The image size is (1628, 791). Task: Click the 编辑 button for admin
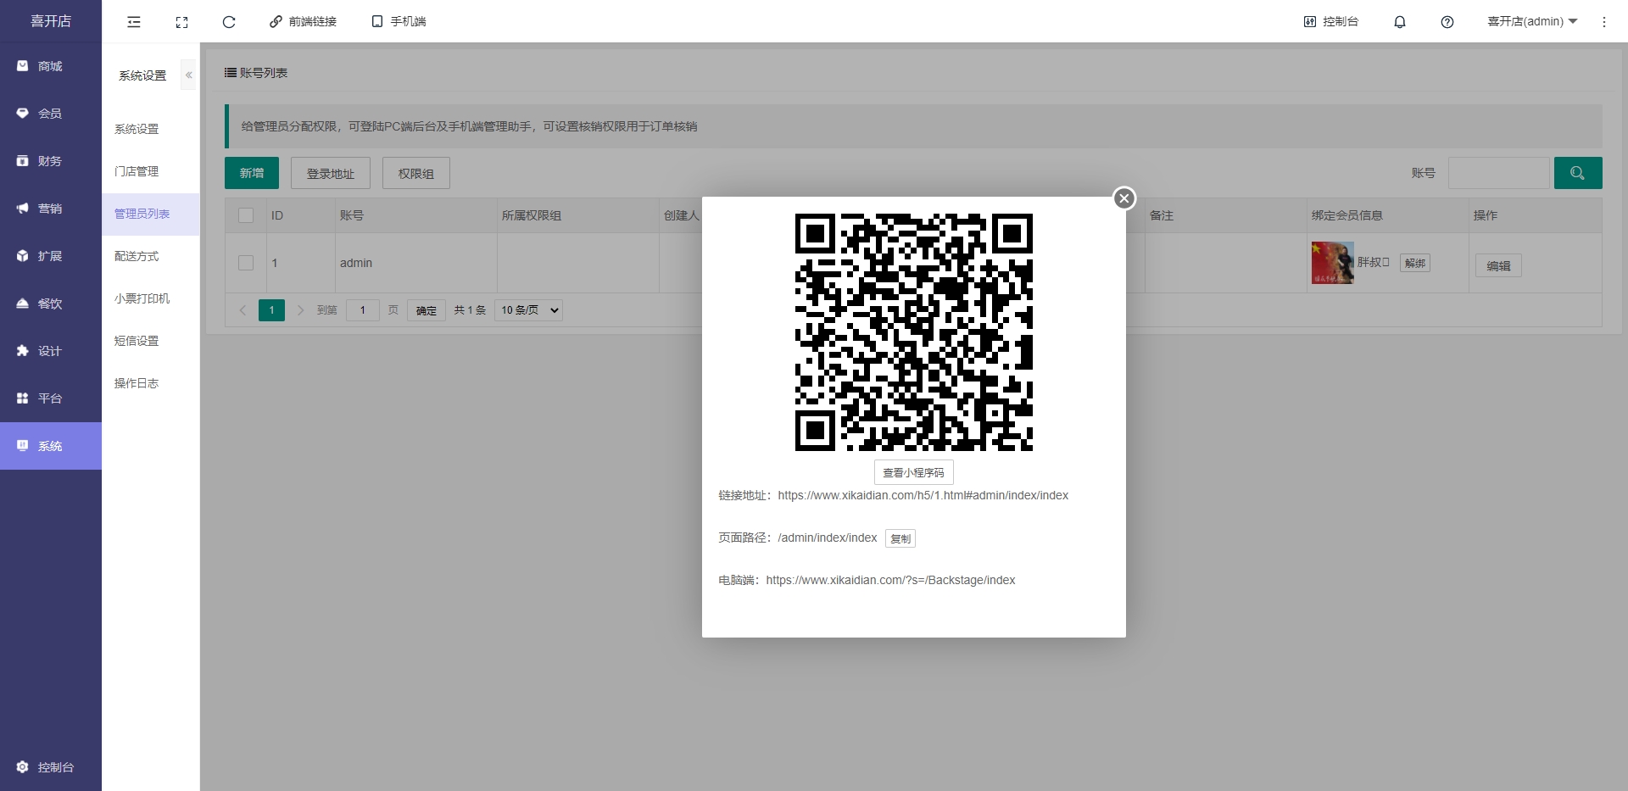tap(1498, 265)
